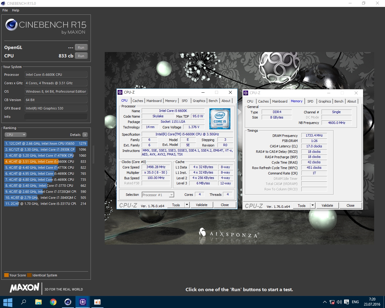Select ranking row Xeon CPU X5650

pos(46,143)
